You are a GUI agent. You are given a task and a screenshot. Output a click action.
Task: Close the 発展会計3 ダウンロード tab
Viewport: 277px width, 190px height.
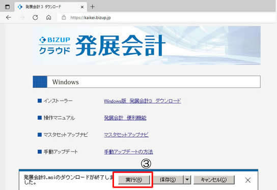coord(82,7)
